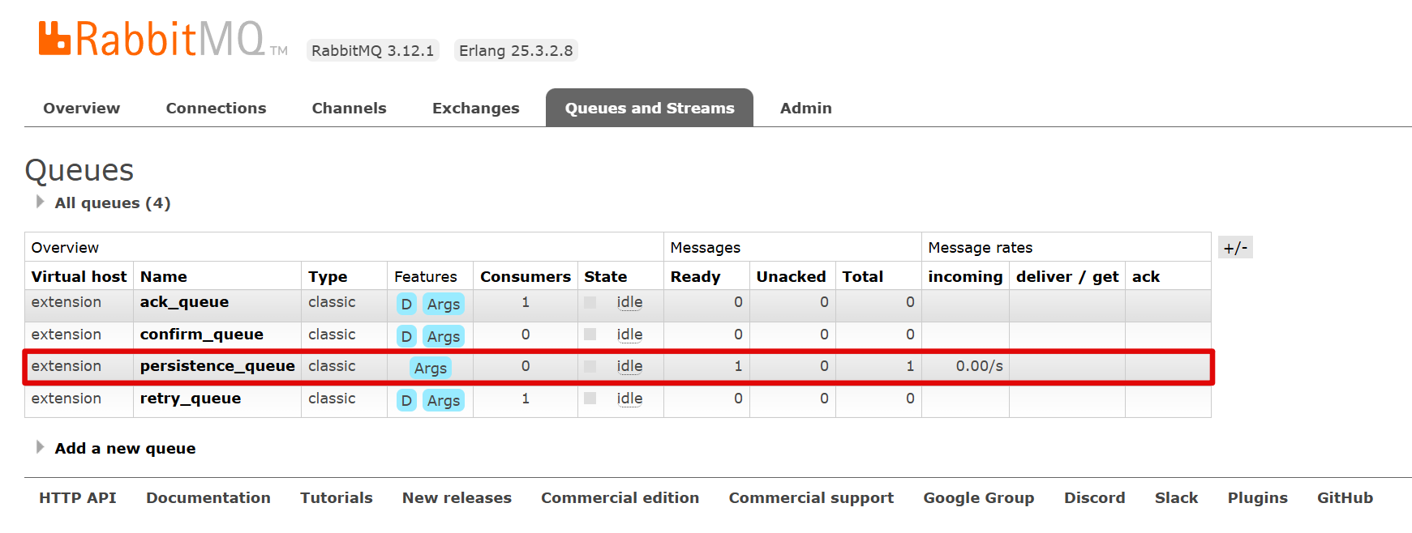Expand Add a new queue section

(124, 449)
